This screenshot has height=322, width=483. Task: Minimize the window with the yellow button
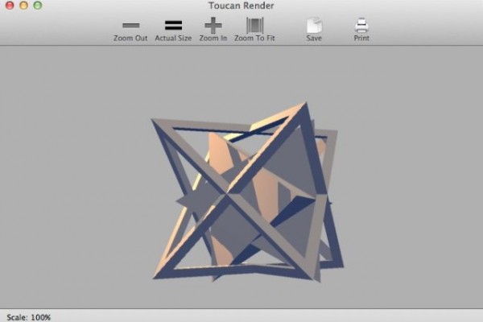[x=23, y=6]
